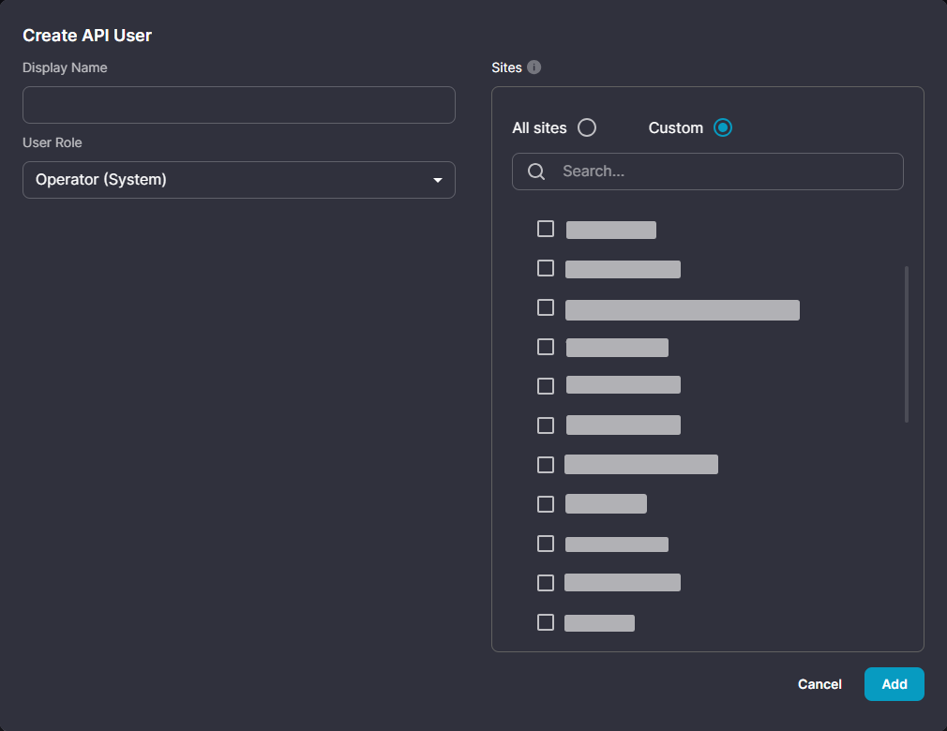Open the User Role dropdown

[238, 180]
